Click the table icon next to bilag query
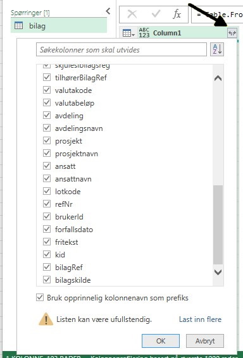This screenshot has height=358, width=243. point(19,25)
